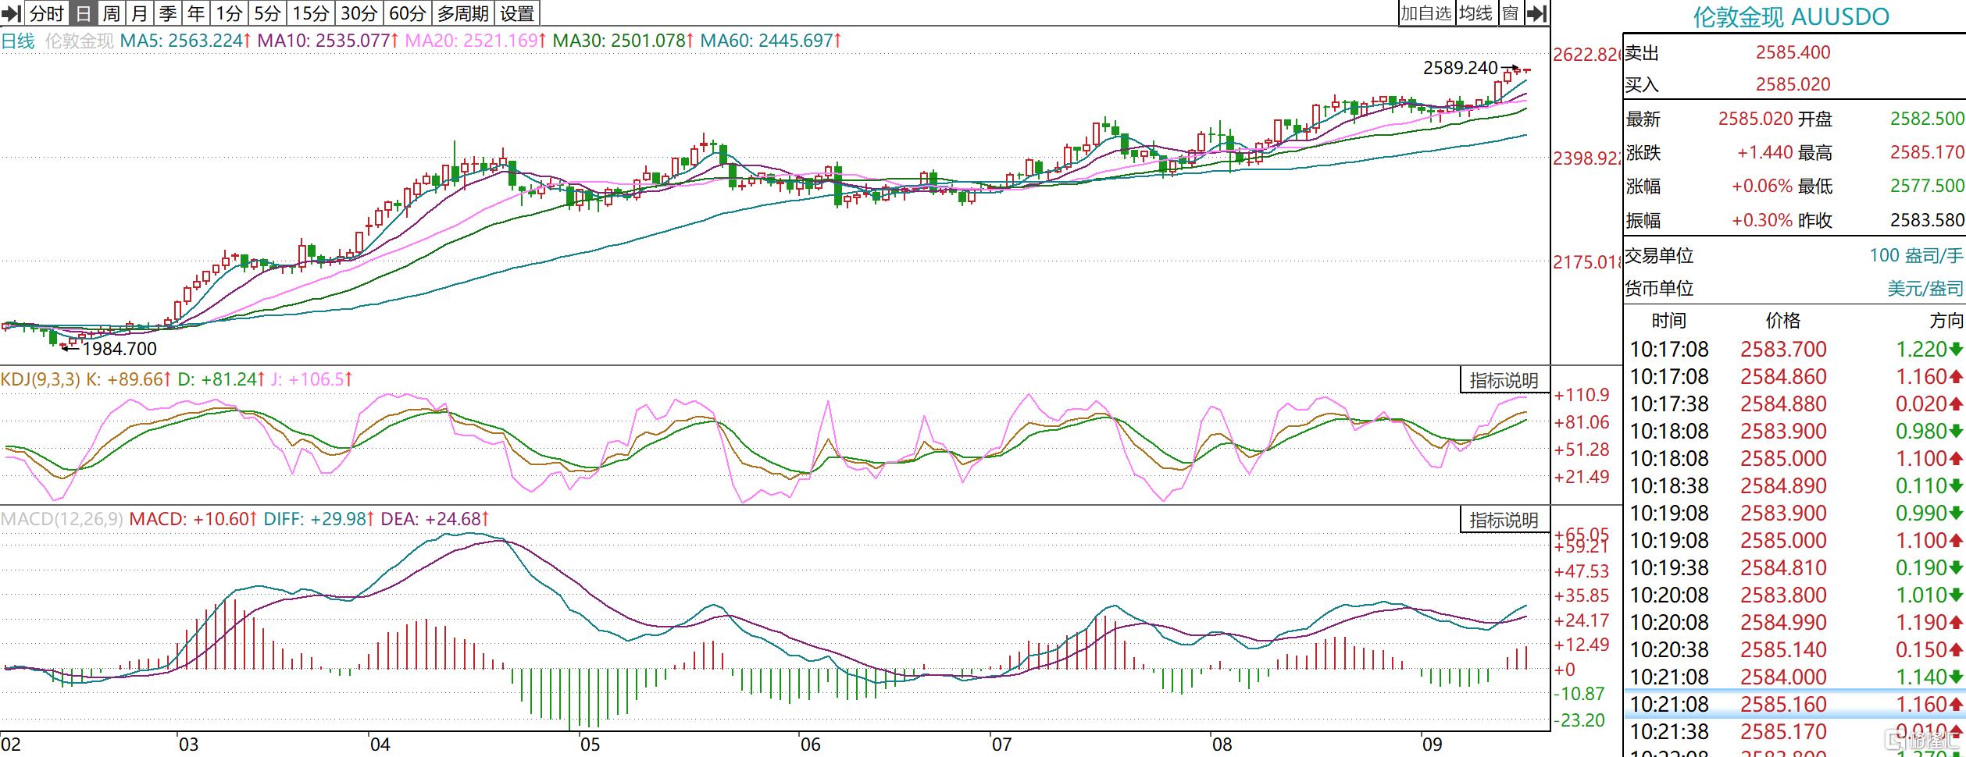
Task: Select the 10:19:38 trade row
Action: tap(1795, 568)
